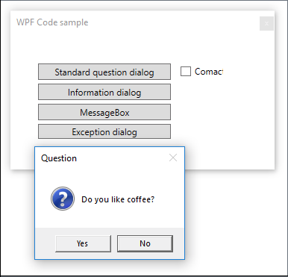This screenshot has width=288, height=277.
Task: Trigger the Exception dialog
Action: [x=104, y=131]
